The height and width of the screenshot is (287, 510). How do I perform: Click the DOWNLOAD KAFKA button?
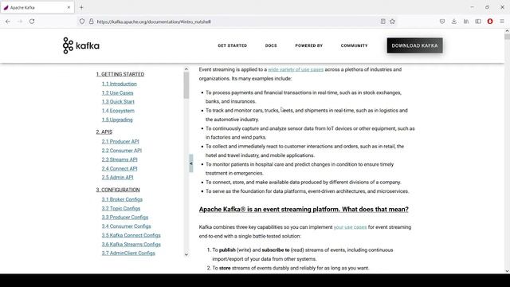[414, 45]
